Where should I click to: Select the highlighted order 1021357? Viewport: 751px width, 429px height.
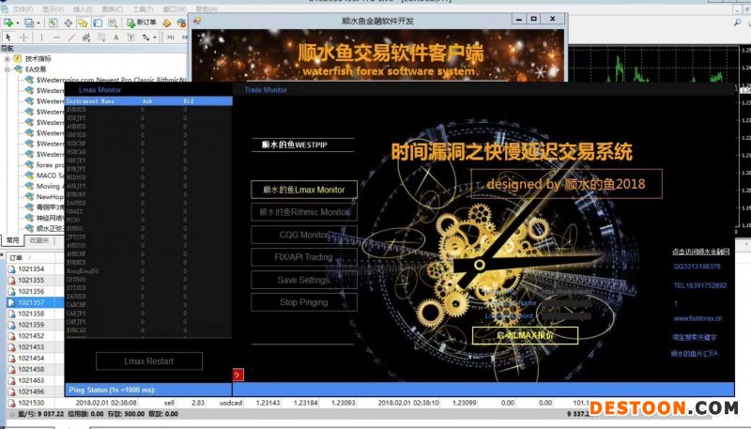coord(35,302)
